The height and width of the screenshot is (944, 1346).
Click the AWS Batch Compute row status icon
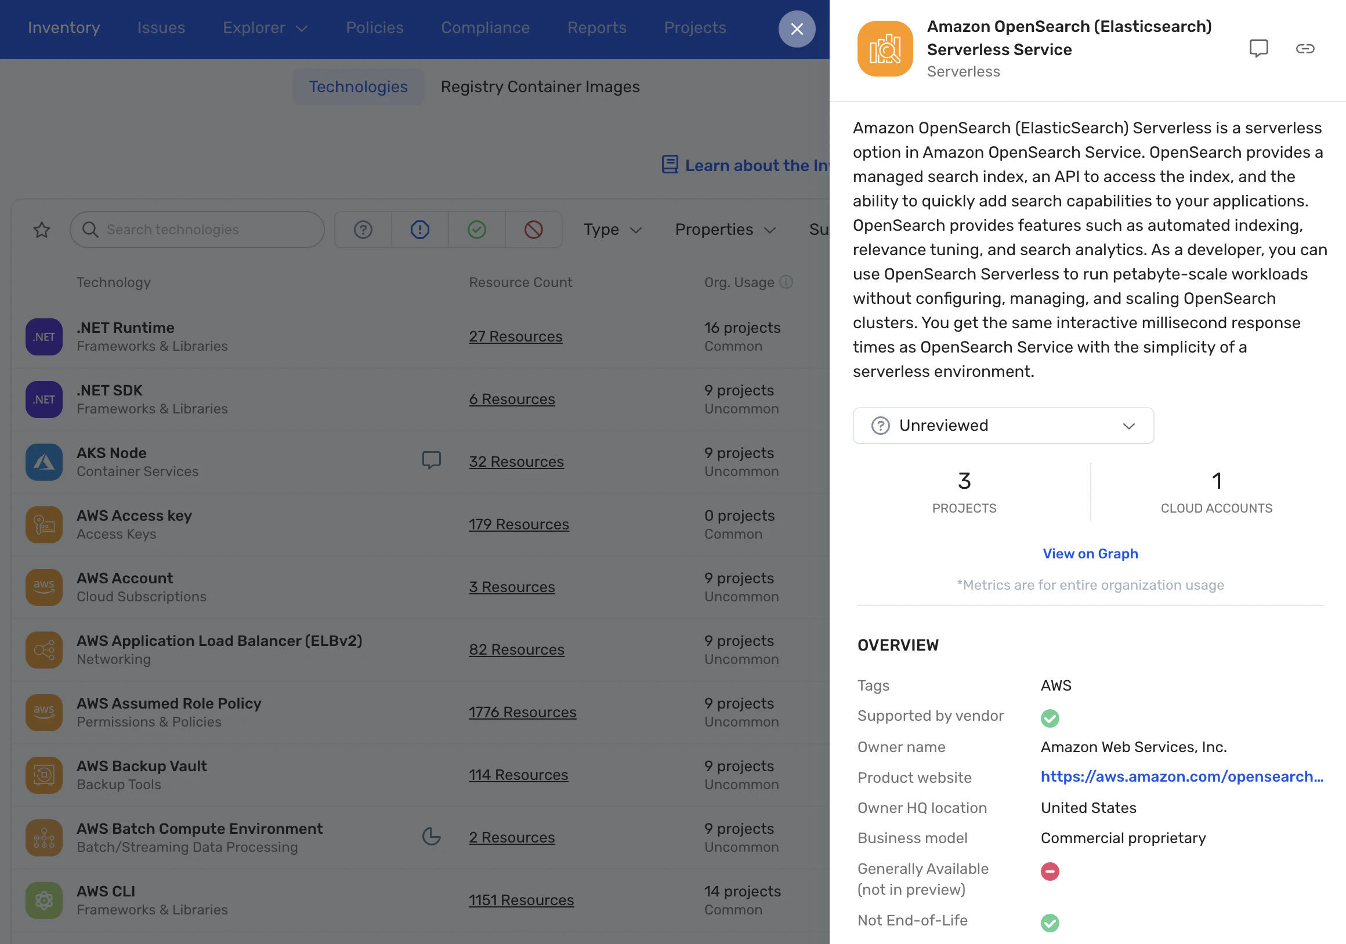click(x=432, y=836)
